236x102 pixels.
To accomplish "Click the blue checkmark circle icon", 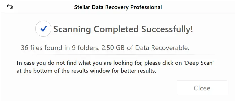I will tap(43, 29).
